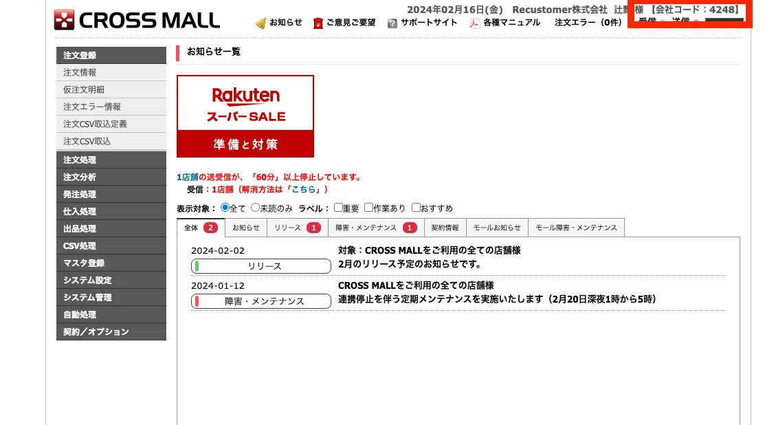Click the bell icon beside お知らせ
Viewport: 776px width, 425px height.
tap(260, 23)
